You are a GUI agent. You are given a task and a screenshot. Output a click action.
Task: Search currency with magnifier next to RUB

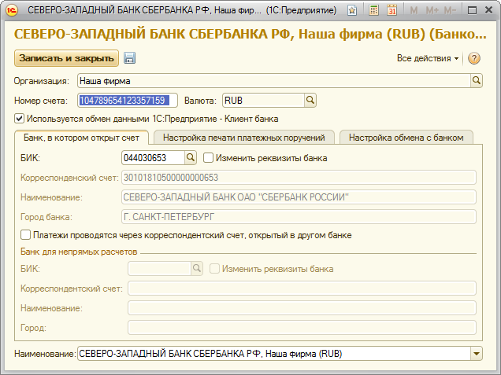[x=310, y=101]
